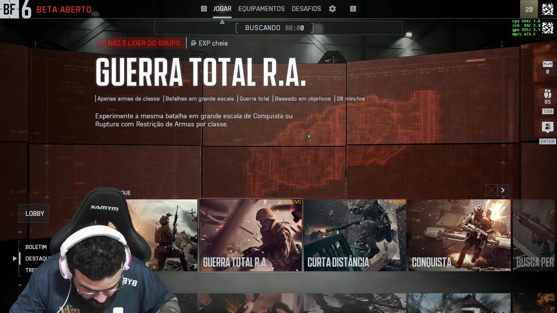Switch to the JOGAR tab
The height and width of the screenshot is (313, 557).
click(x=222, y=9)
